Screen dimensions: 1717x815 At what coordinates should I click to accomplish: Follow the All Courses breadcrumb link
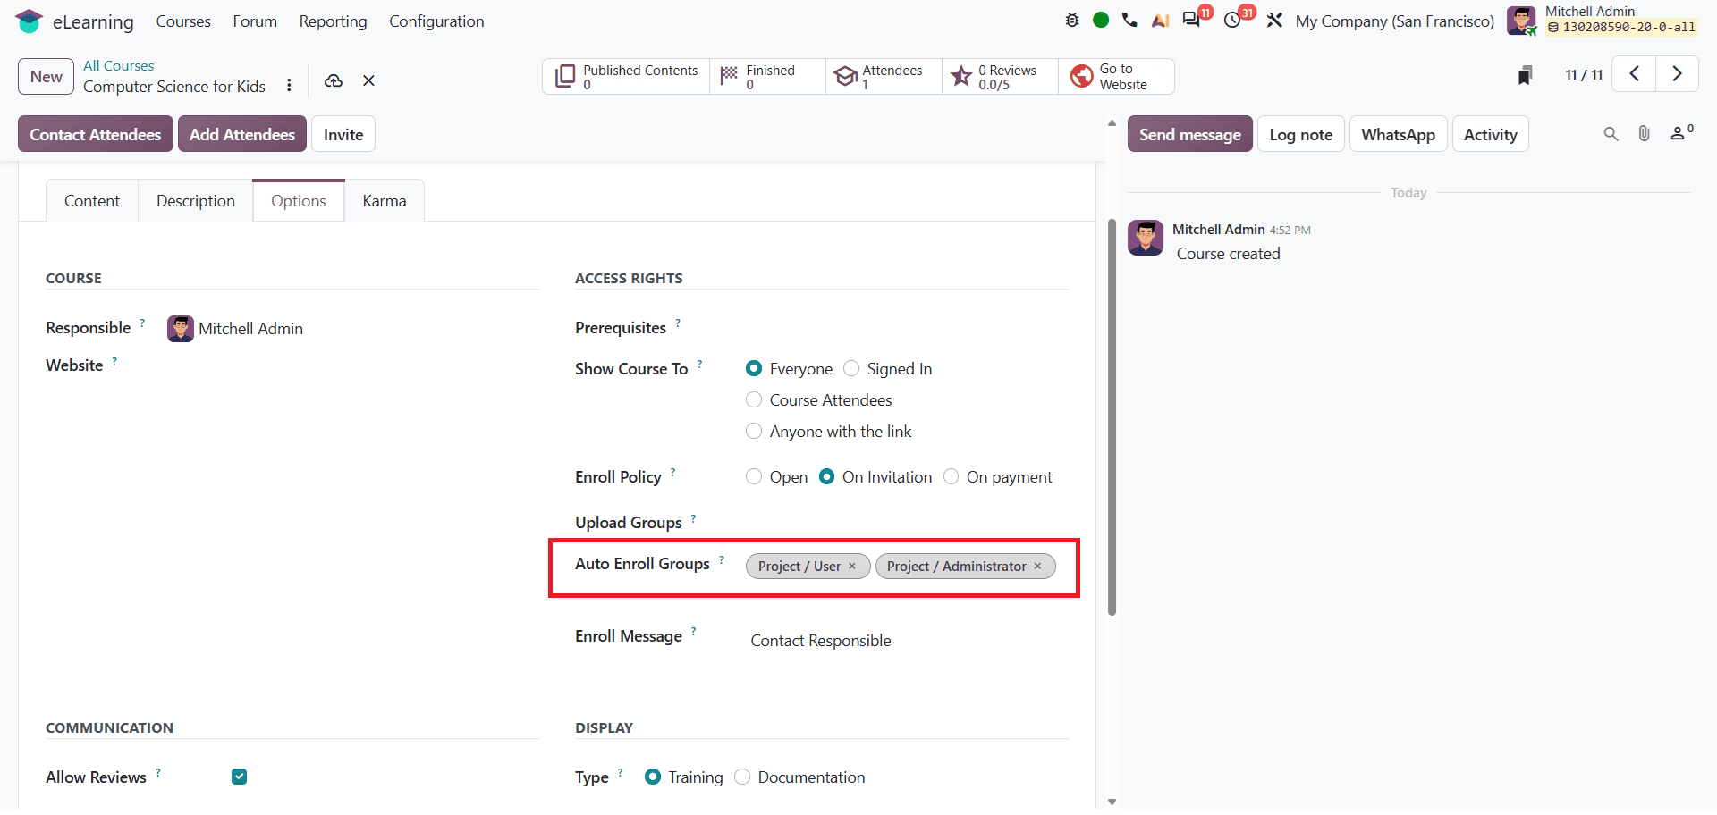click(x=118, y=66)
